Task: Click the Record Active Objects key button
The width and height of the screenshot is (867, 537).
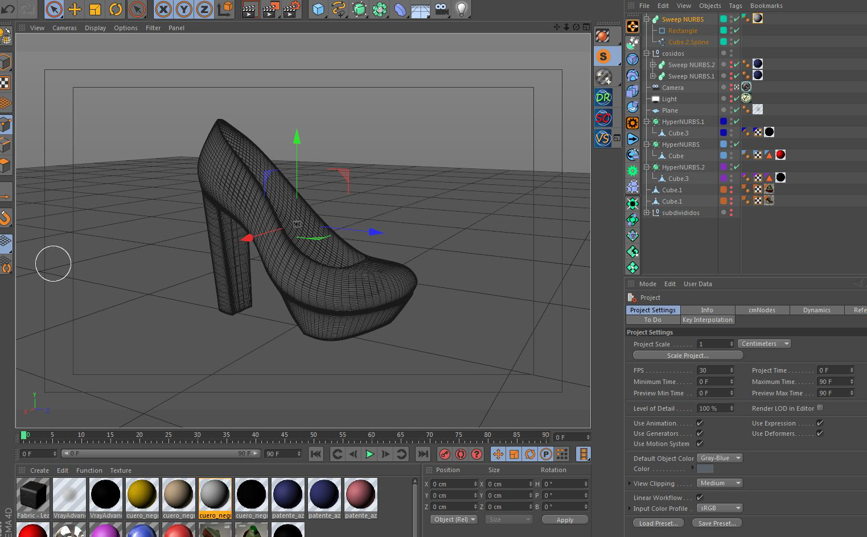Action: [x=445, y=454]
